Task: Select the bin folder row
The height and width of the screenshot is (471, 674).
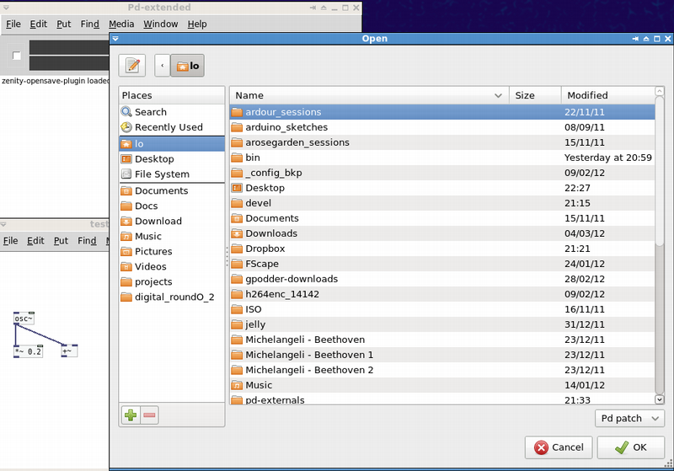Action: [x=441, y=158]
